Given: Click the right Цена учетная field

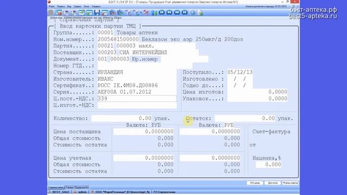Looking at the screenshot, I should pyautogui.click(x=210, y=158).
